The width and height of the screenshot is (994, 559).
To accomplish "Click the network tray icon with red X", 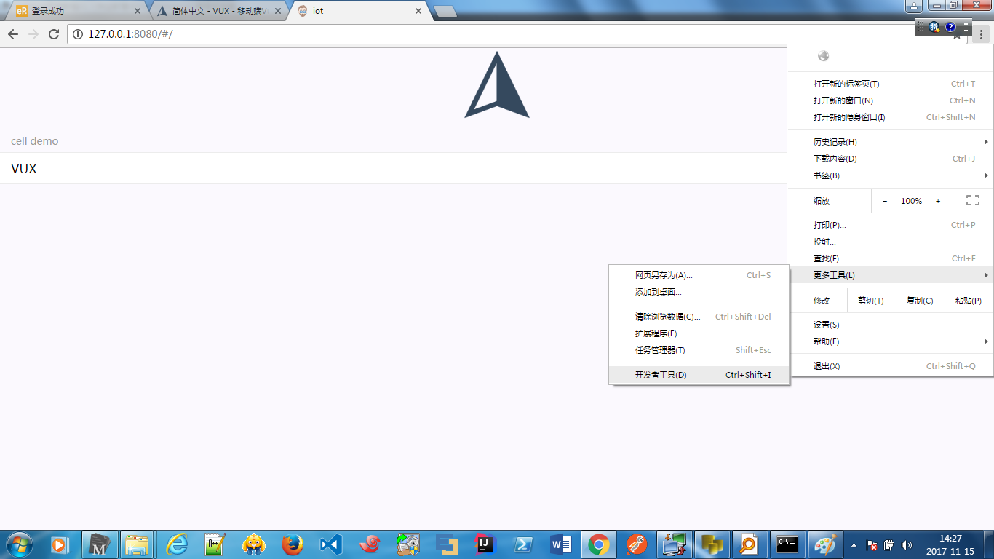I will click(x=872, y=544).
